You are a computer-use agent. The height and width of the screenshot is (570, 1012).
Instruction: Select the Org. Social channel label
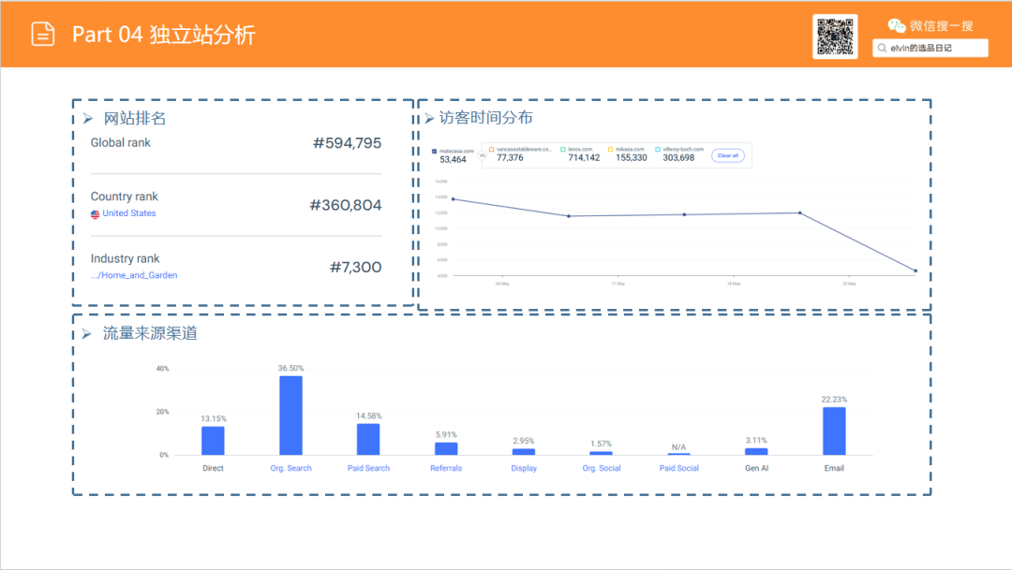pos(602,468)
